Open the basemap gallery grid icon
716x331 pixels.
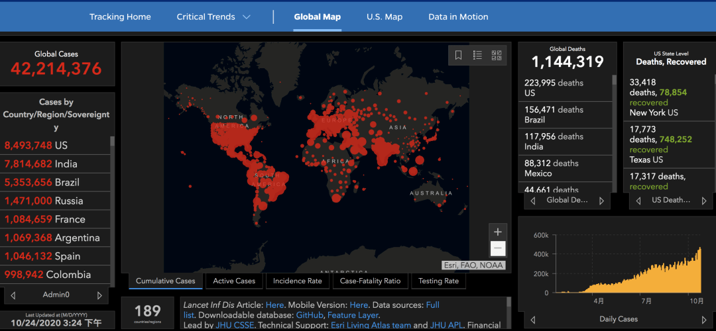pos(497,55)
